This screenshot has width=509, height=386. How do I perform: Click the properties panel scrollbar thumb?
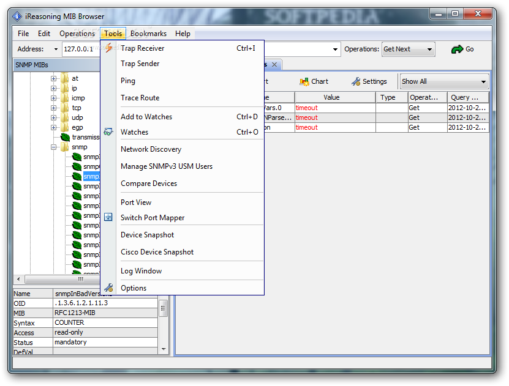(164, 308)
